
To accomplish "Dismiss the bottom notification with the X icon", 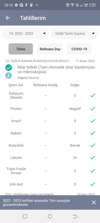I will pos(94,202).
